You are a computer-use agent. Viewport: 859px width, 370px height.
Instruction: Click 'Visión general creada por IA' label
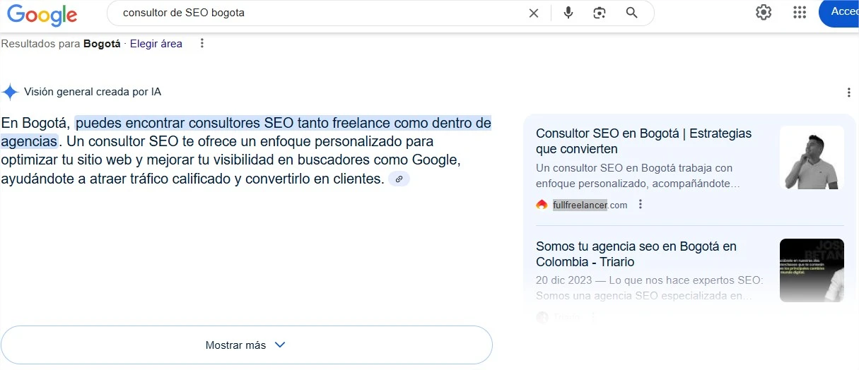point(93,92)
